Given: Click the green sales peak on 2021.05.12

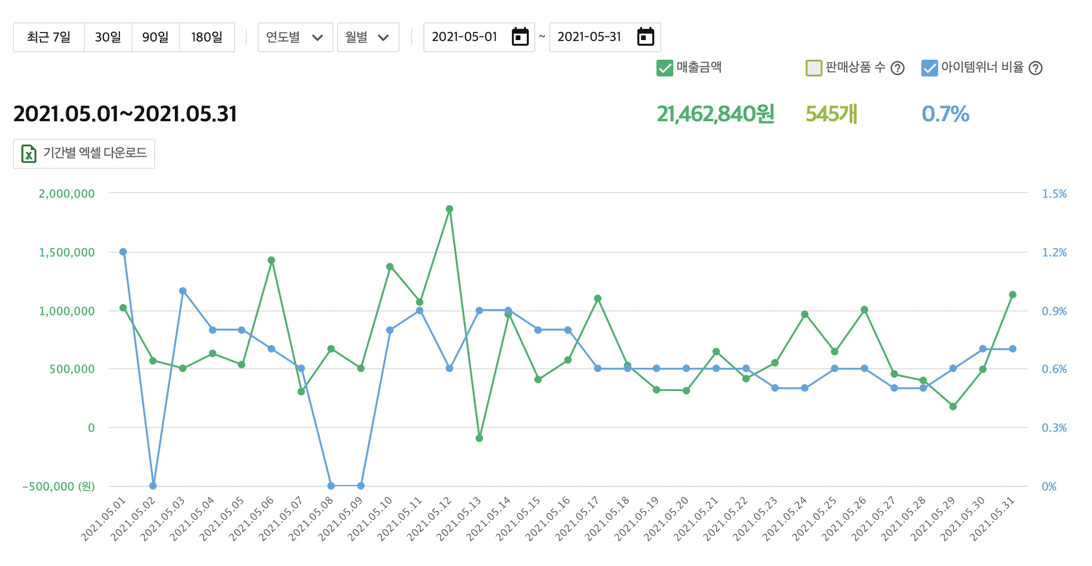Looking at the screenshot, I should tap(449, 209).
